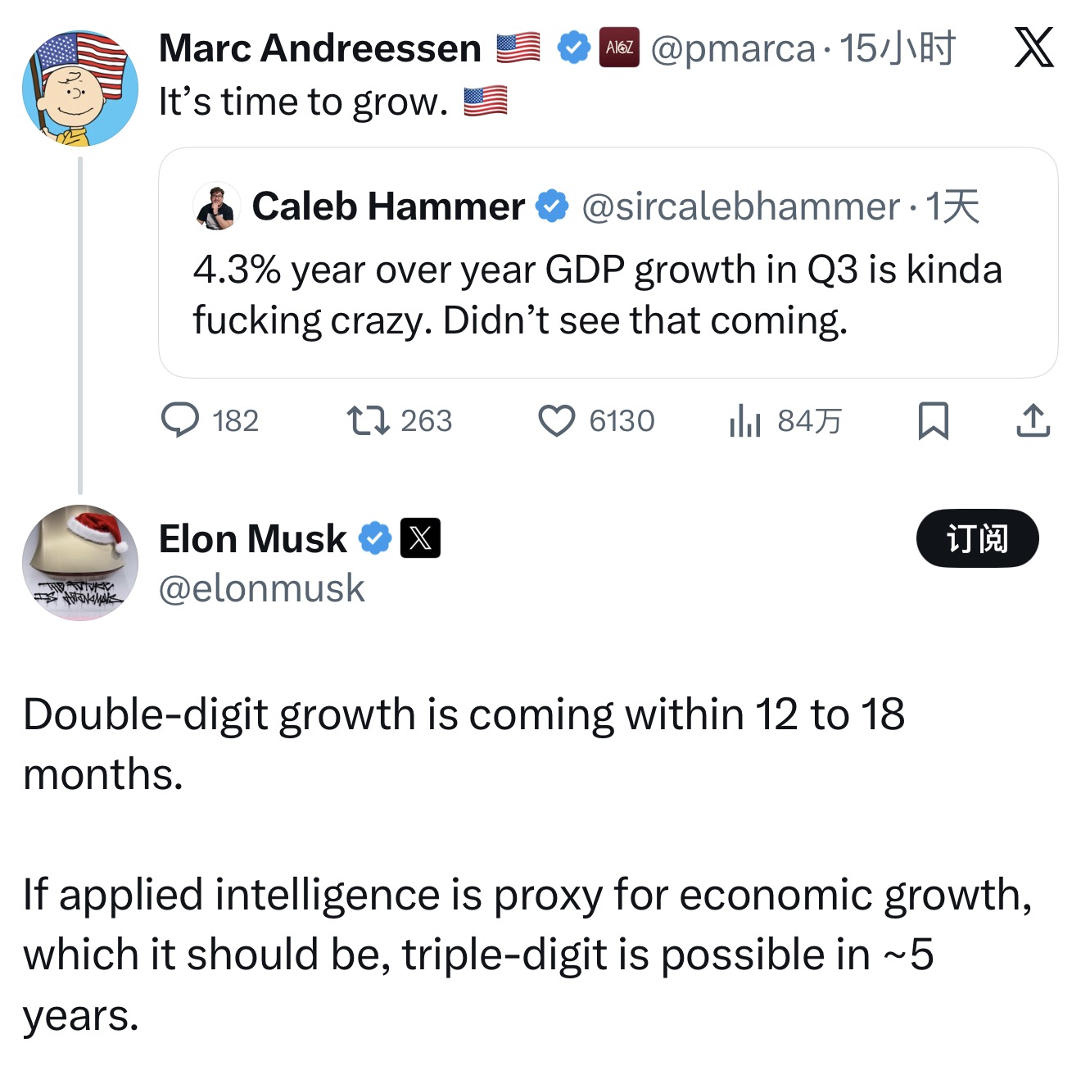The image size is (1081, 1066).
Task: Like the tweet with heart icon
Action: (x=556, y=420)
